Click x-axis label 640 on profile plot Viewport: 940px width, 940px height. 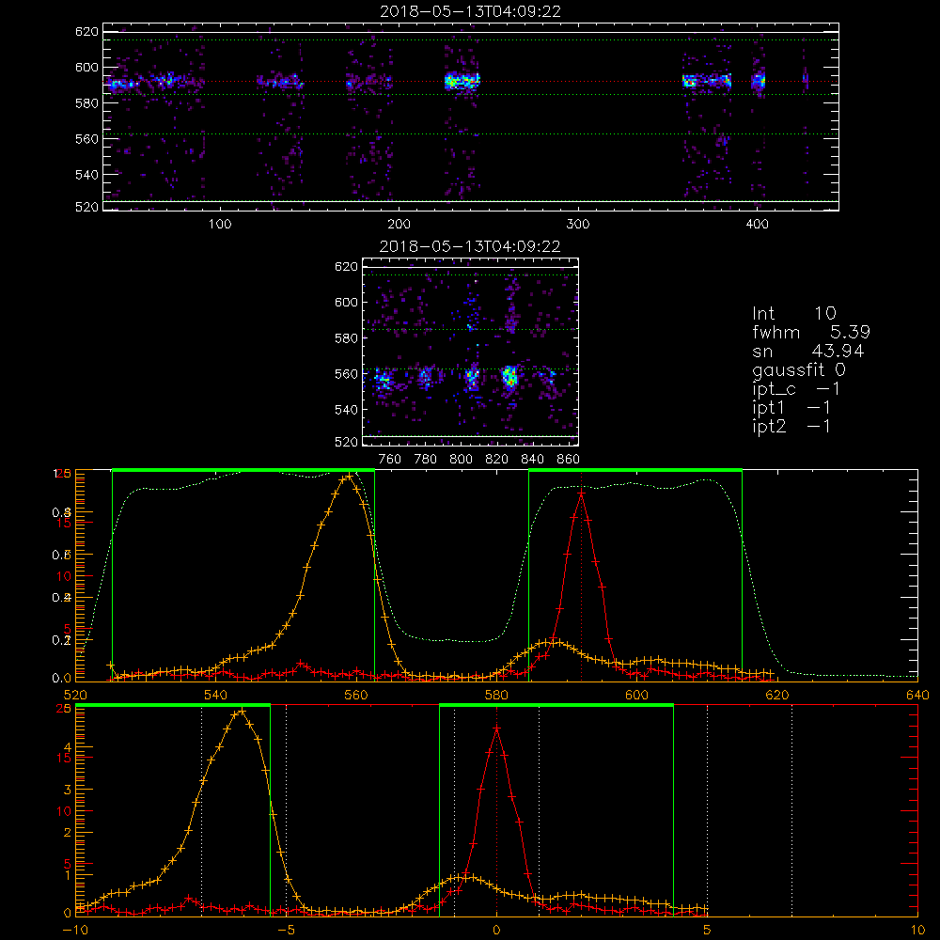917,696
